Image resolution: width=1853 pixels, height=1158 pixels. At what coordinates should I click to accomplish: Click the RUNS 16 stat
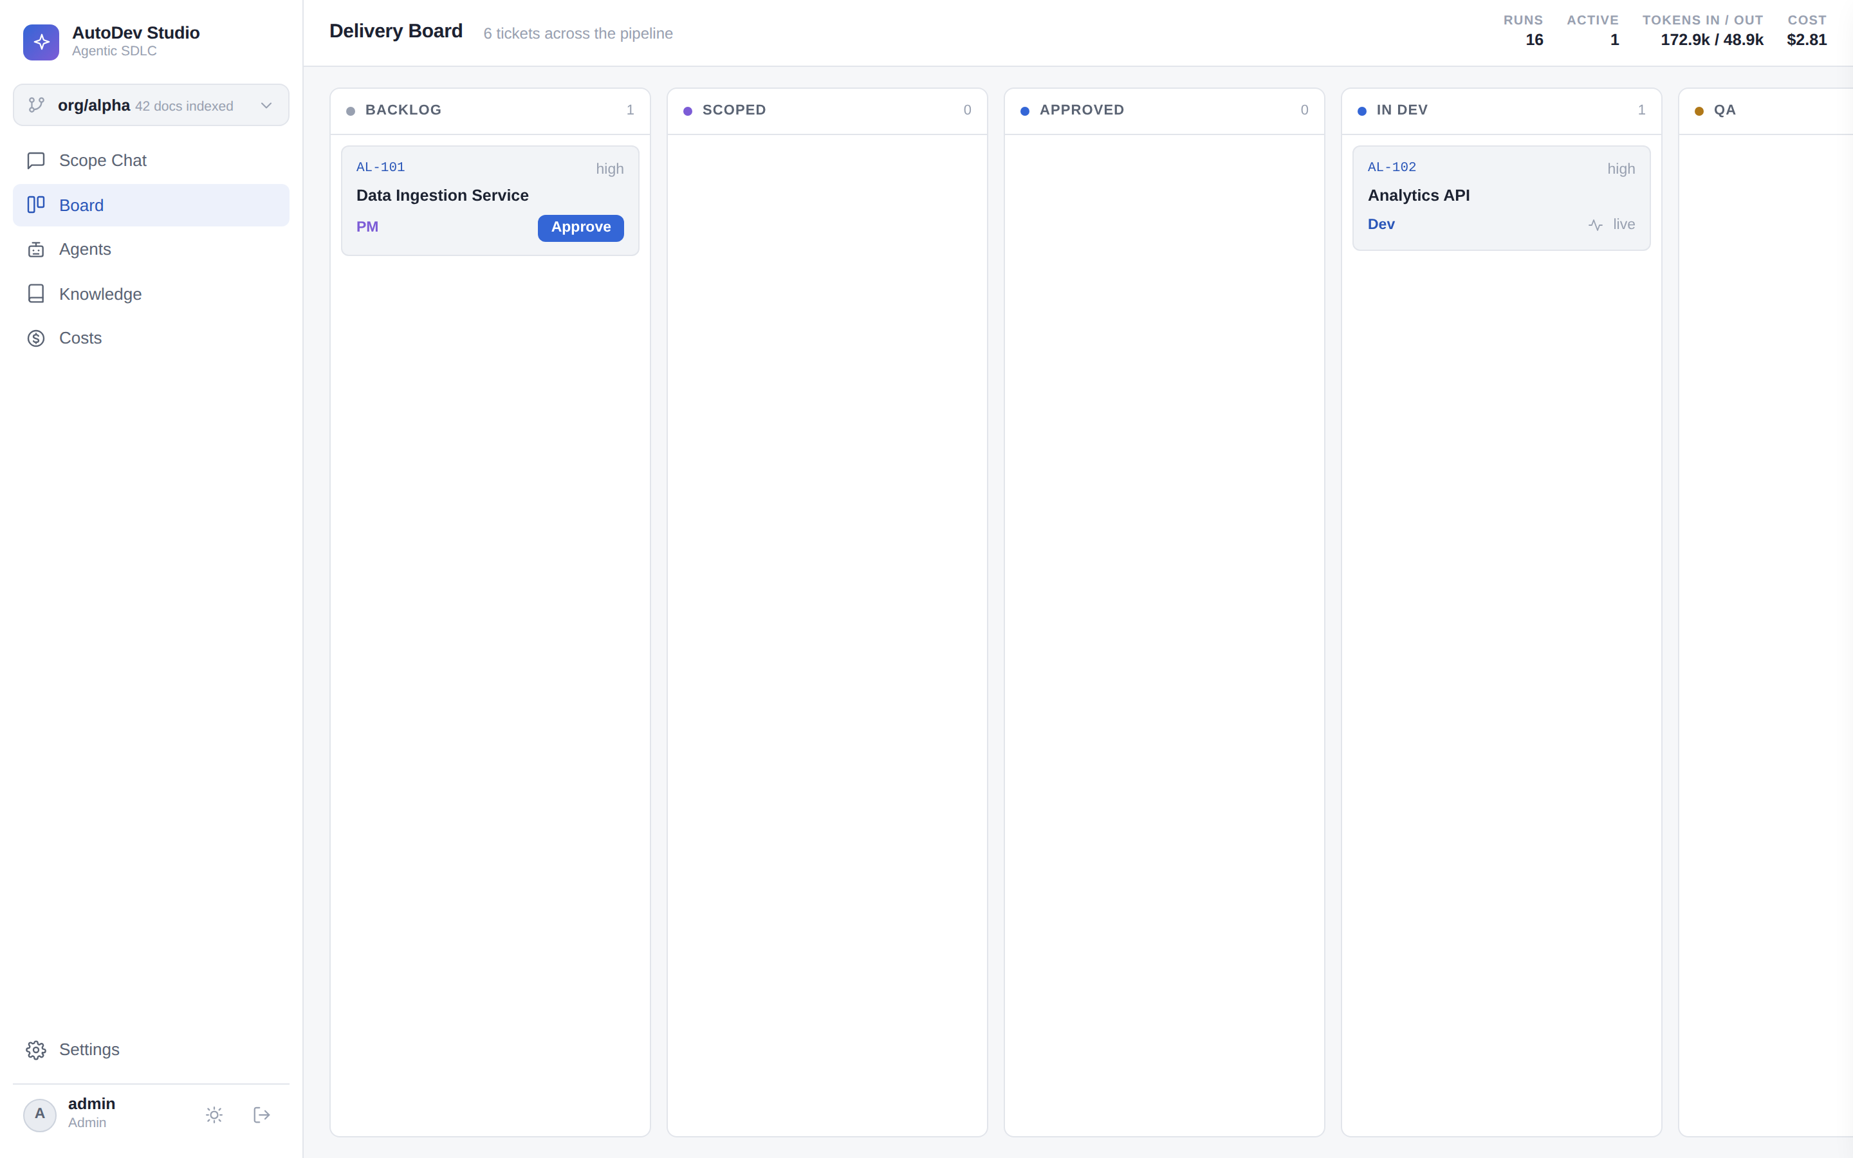[1523, 31]
